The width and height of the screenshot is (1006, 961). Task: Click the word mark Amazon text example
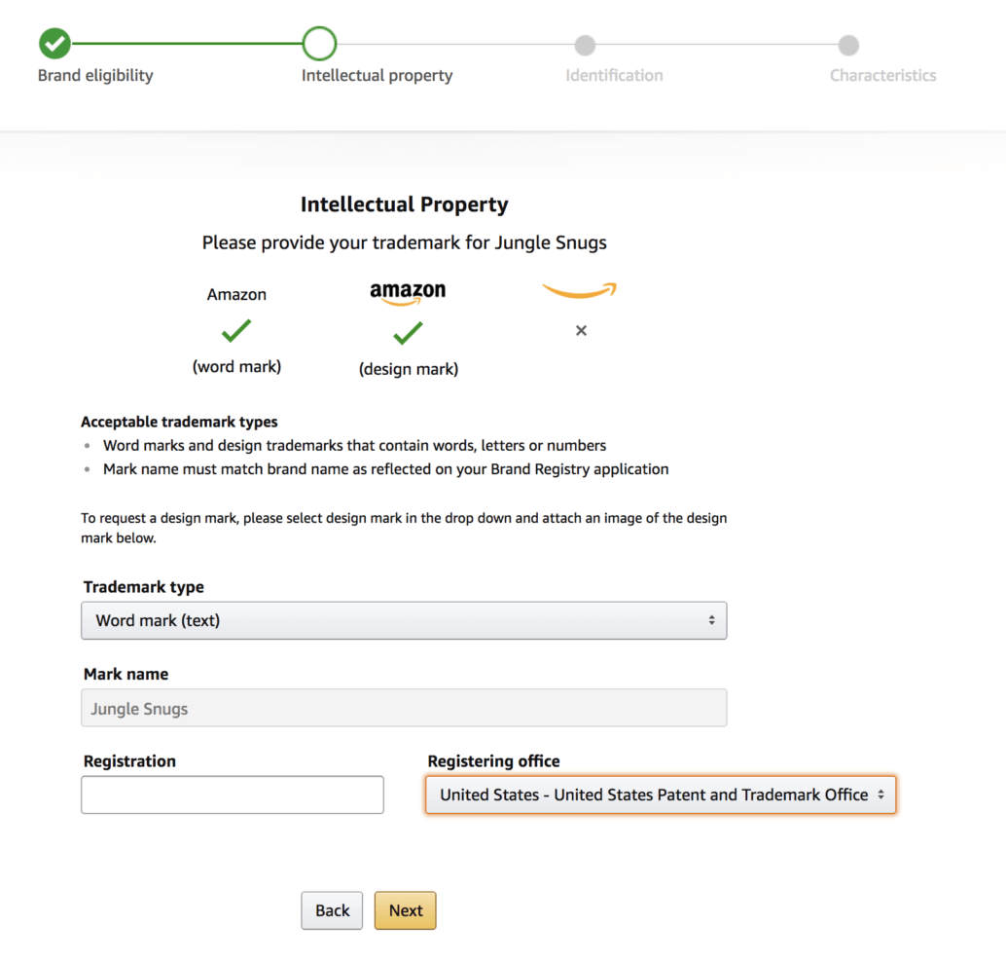(x=236, y=293)
